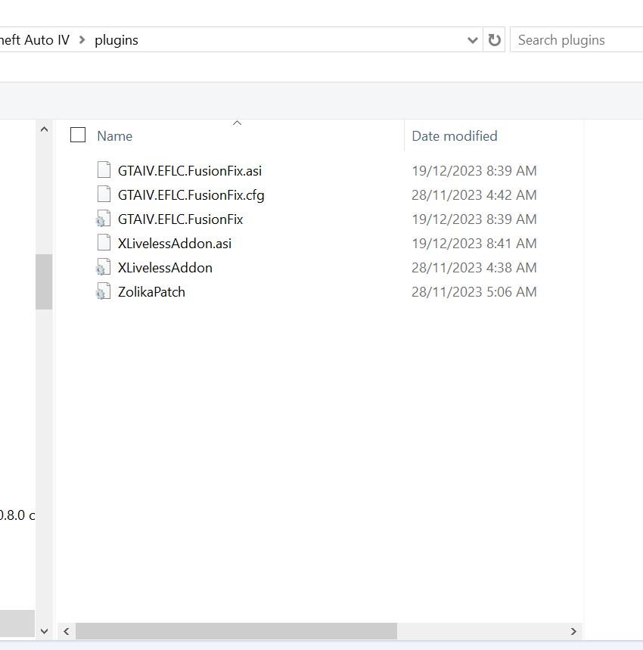Screen dimensions: 643x650
Task: Click the GTAIV.EFLC.FusionFix gear file icon
Action: click(103, 219)
